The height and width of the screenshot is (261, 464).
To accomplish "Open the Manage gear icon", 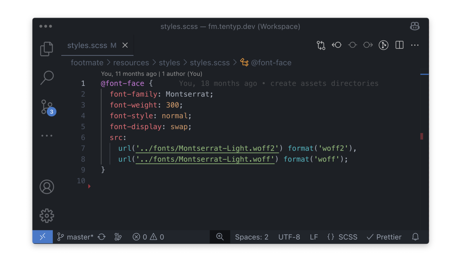I will (x=47, y=216).
